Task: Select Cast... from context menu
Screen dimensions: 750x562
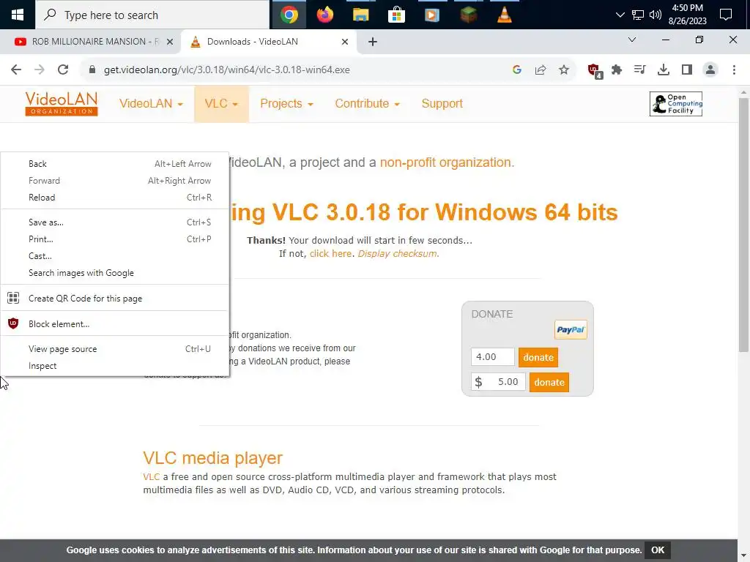Action: (115, 256)
